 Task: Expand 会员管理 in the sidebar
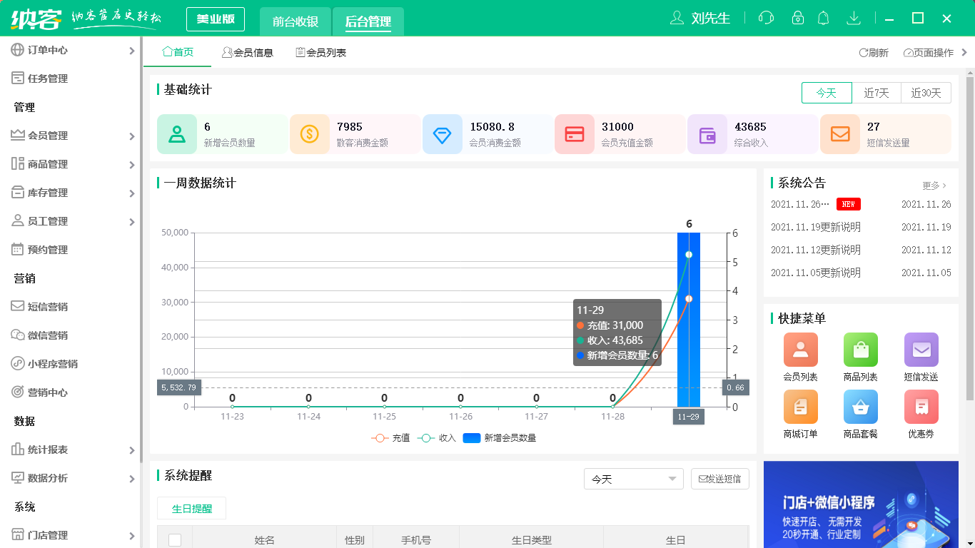(x=71, y=136)
